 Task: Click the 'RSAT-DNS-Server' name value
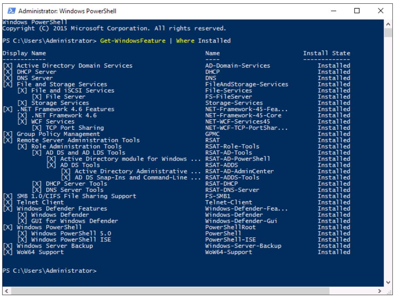point(232,190)
